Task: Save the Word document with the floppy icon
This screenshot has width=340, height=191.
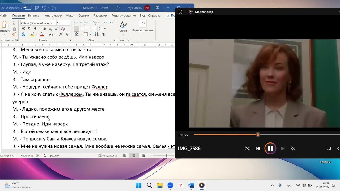Action: tap(37, 8)
